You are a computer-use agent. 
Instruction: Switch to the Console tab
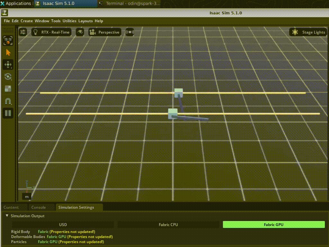pyautogui.click(x=39, y=207)
